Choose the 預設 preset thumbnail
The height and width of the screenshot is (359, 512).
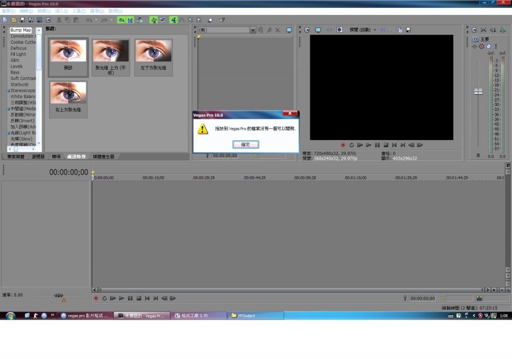click(x=68, y=57)
